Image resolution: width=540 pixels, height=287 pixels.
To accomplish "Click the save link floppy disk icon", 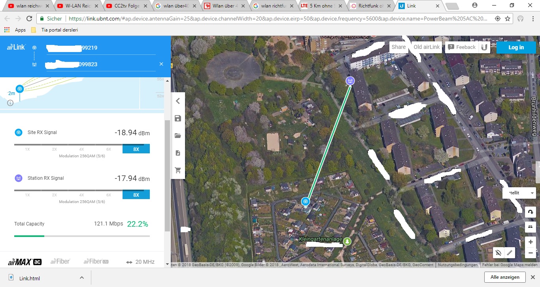I will [x=178, y=118].
